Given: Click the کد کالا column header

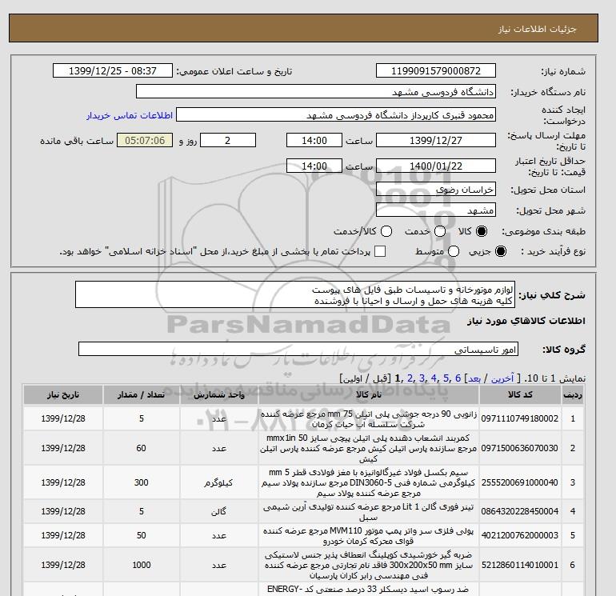Looking at the screenshot, I should (x=520, y=395).
